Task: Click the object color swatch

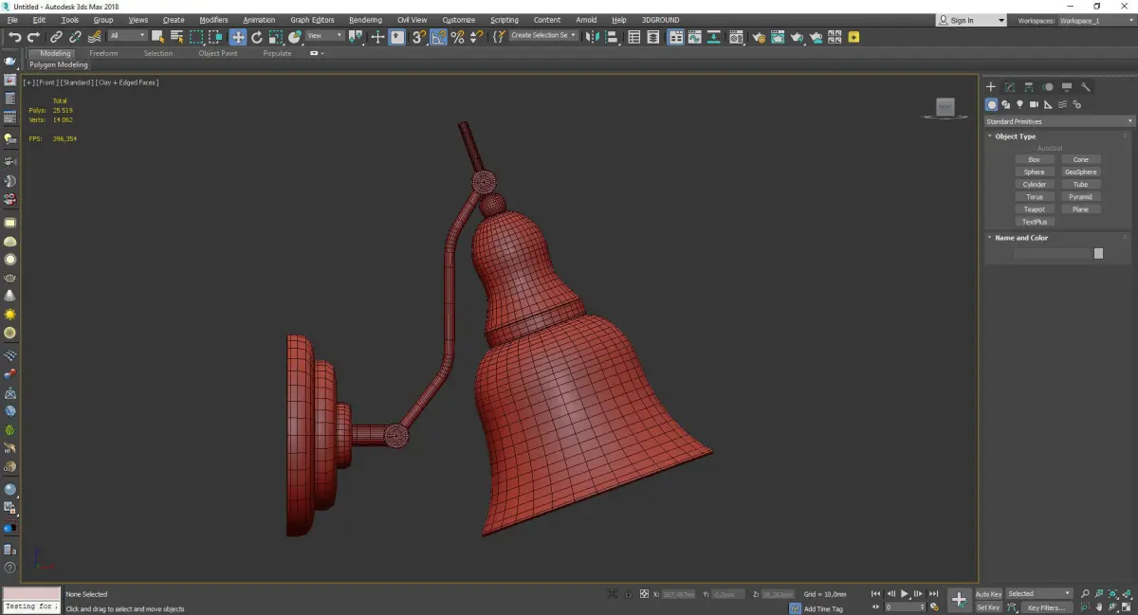Action: pos(1098,254)
